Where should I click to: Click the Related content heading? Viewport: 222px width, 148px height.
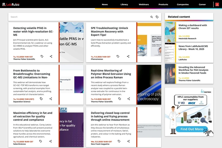coord(179,17)
